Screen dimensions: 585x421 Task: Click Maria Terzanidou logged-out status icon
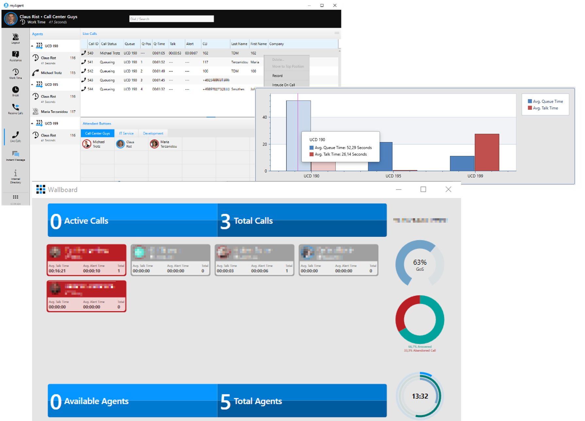pyautogui.click(x=35, y=111)
